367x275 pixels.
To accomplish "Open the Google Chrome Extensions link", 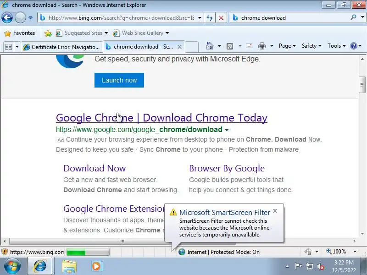I will click(x=114, y=209).
